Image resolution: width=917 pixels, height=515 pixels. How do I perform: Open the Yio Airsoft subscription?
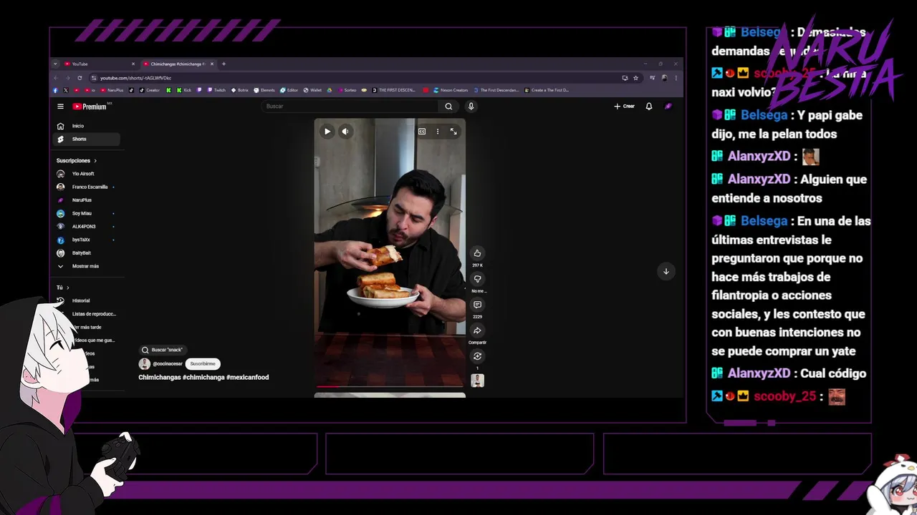click(x=87, y=174)
